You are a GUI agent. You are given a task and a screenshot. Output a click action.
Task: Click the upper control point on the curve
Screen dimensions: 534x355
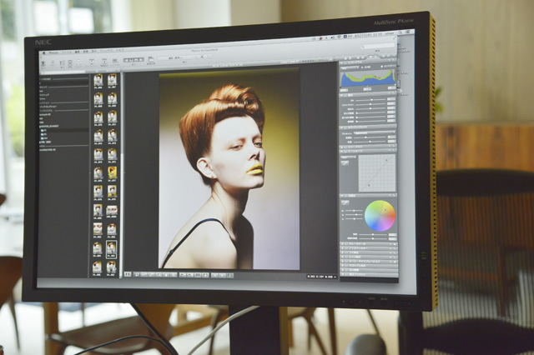click(x=386, y=159)
